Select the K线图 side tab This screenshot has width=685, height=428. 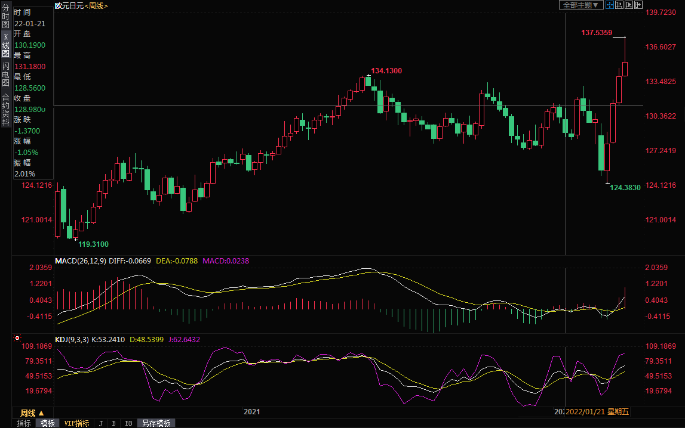point(5,45)
